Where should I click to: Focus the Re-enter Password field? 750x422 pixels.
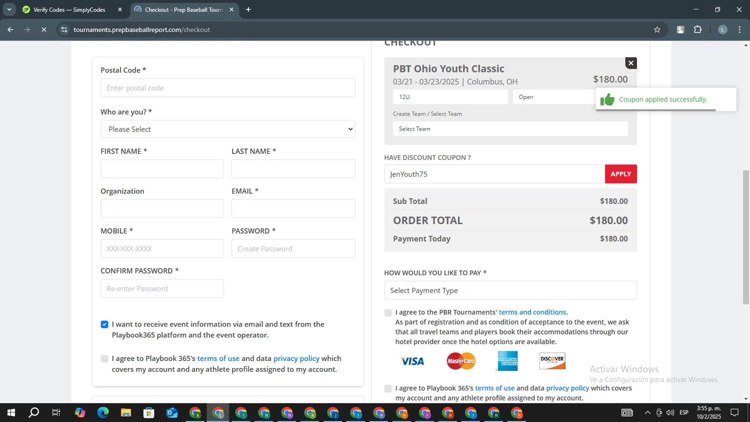pos(162,288)
